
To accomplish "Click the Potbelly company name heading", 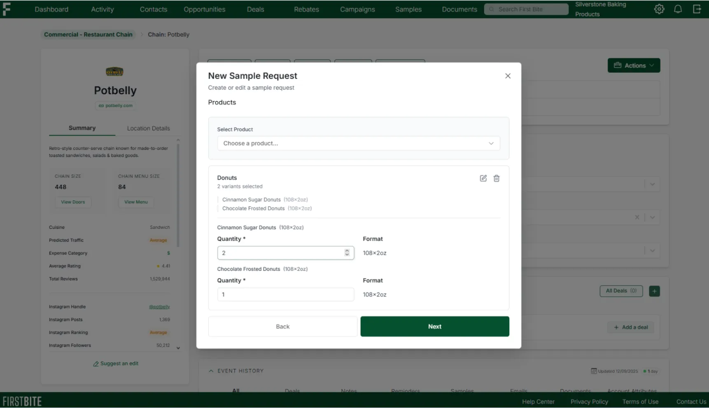I will (115, 91).
